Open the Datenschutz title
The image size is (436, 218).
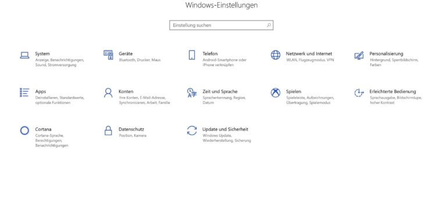pos(131,129)
